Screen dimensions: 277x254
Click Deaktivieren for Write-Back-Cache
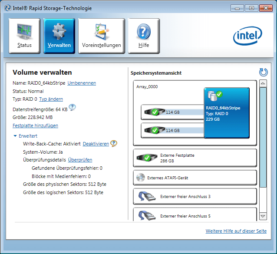(x=96, y=144)
